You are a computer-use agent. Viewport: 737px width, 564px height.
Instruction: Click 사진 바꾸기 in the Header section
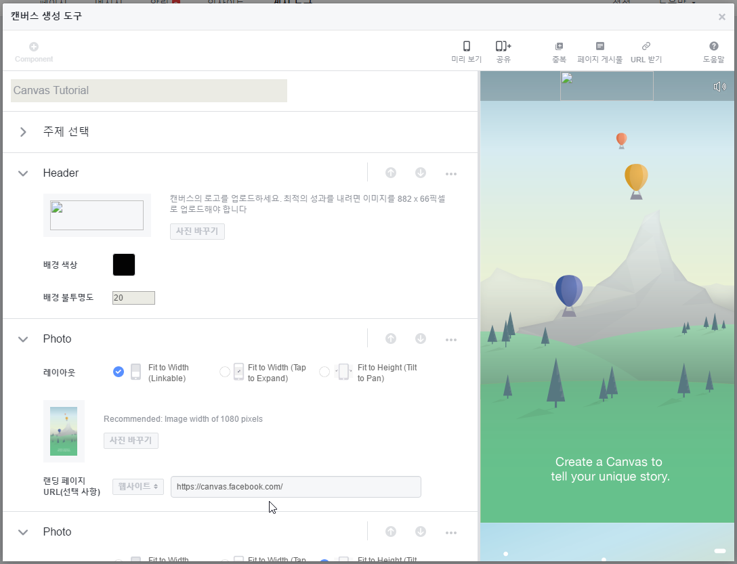click(x=197, y=231)
